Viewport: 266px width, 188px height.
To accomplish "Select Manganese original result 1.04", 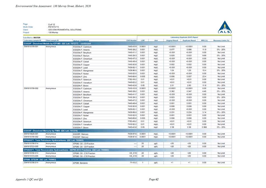I will (172, 70).
